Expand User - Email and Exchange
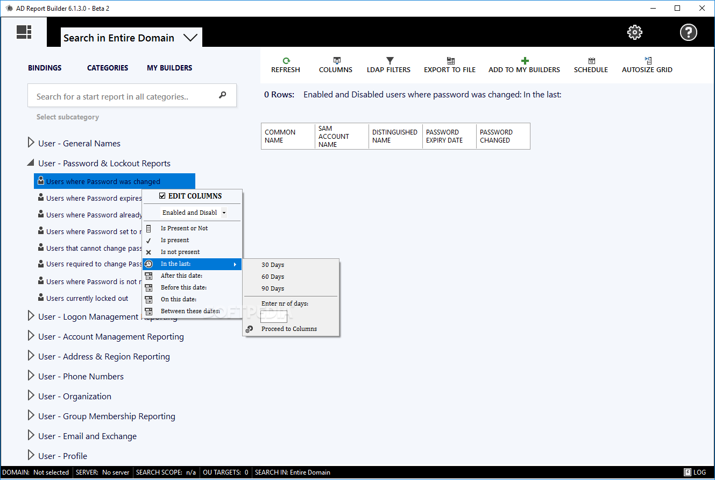This screenshot has width=715, height=480. (x=31, y=435)
